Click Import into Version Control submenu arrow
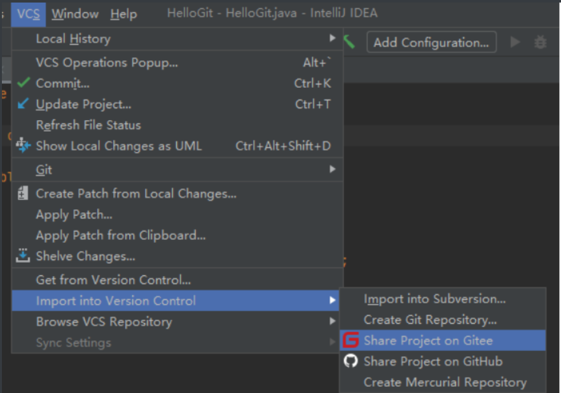This screenshot has width=561, height=393. (x=333, y=300)
